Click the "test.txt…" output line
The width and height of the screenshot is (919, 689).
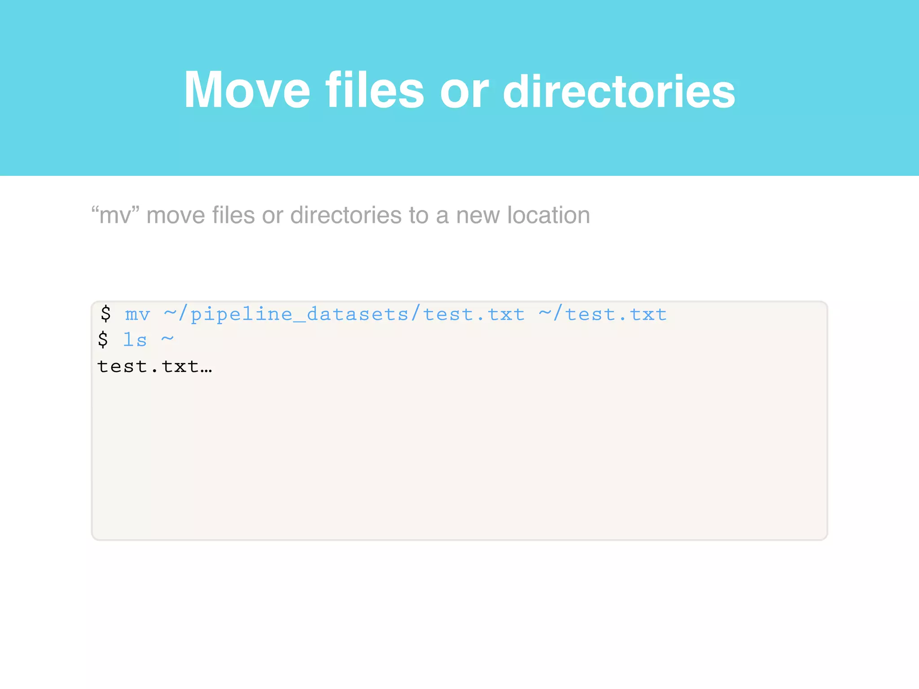[x=154, y=366]
